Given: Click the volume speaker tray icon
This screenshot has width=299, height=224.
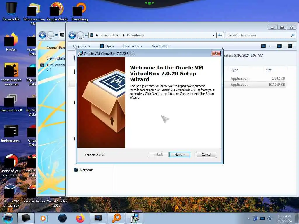Looking at the screenshot, I should point(270,218).
